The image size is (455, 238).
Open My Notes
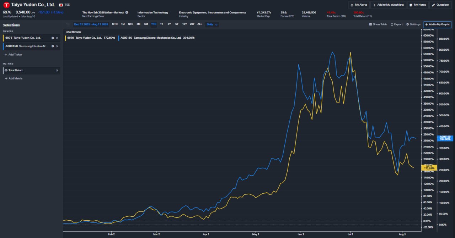click(x=417, y=5)
